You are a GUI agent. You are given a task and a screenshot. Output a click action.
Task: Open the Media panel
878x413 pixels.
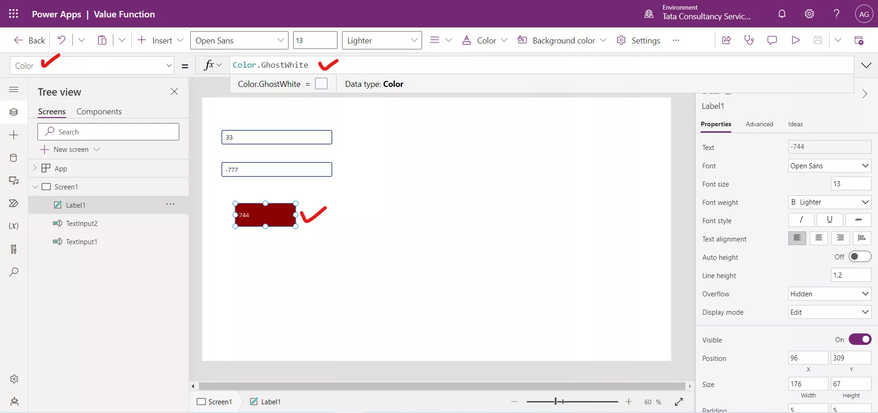(14, 181)
